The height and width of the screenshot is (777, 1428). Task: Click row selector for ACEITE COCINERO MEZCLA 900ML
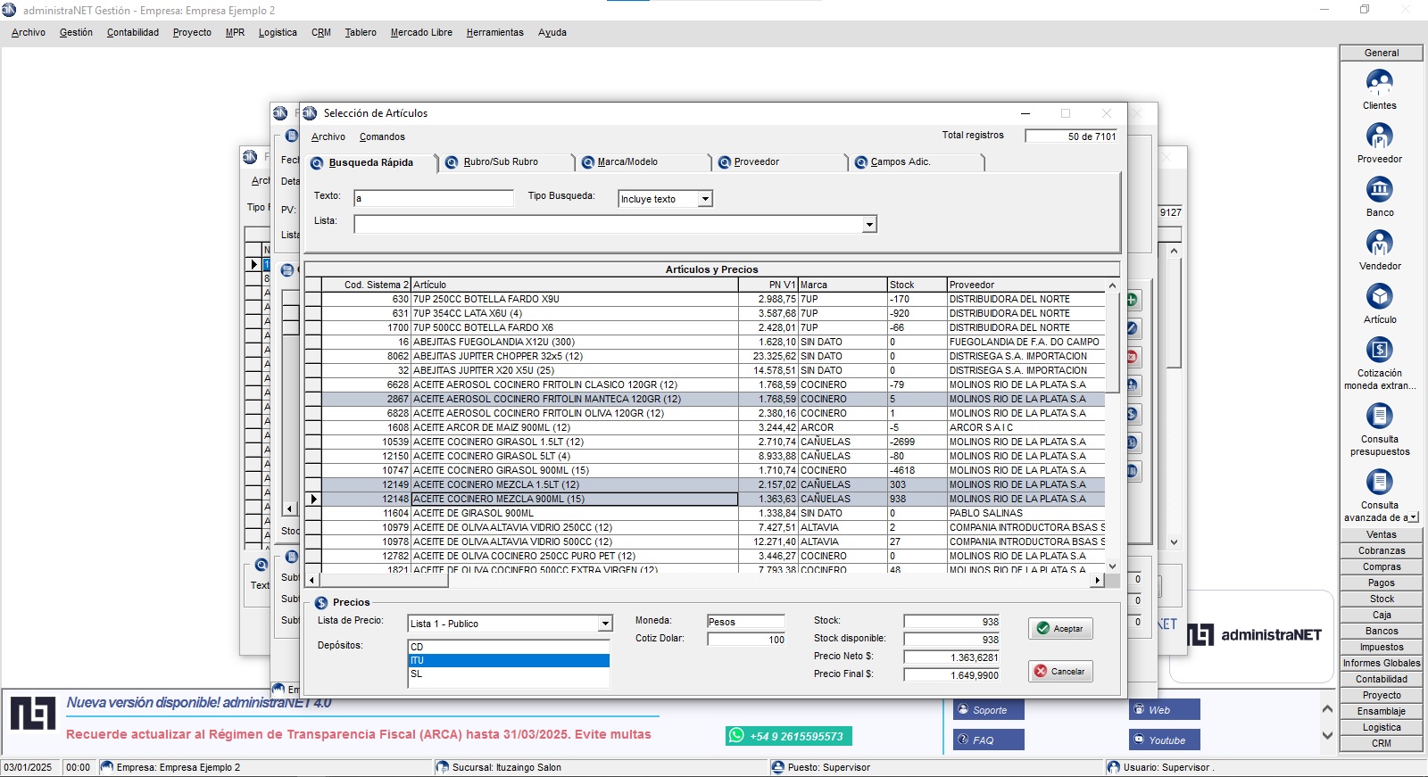[x=313, y=499]
